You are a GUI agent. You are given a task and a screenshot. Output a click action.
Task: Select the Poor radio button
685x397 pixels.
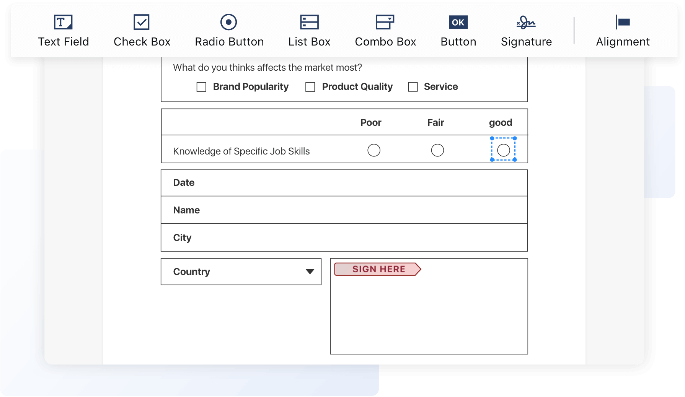tap(374, 150)
